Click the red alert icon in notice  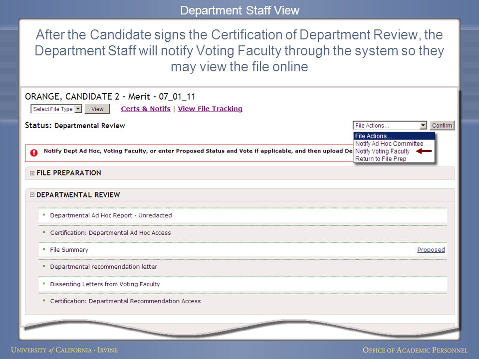coord(34,153)
